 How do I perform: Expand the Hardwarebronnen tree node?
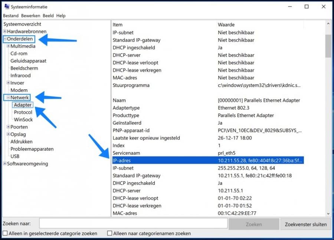tap(5, 32)
